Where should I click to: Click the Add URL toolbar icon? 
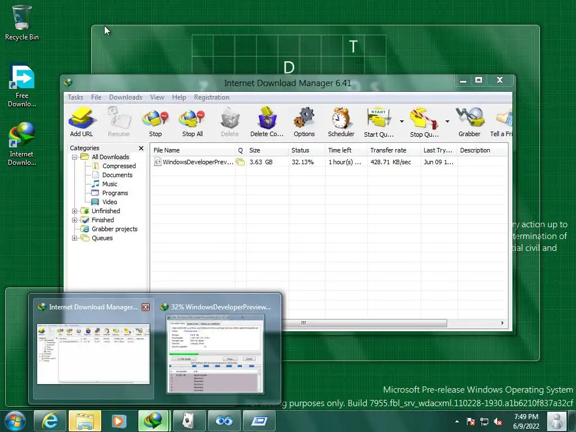coord(82,122)
